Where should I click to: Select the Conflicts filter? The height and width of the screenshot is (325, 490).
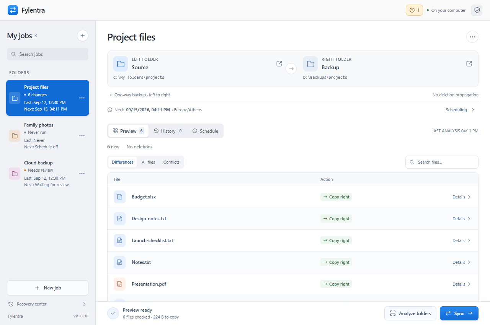[171, 162]
